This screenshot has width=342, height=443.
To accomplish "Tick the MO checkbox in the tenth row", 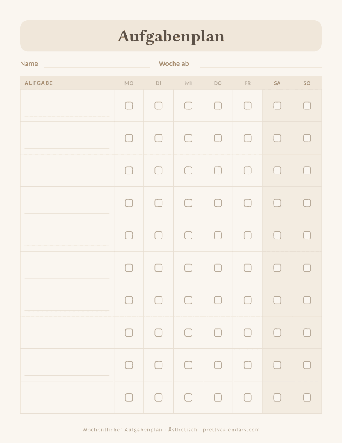I will click(129, 398).
